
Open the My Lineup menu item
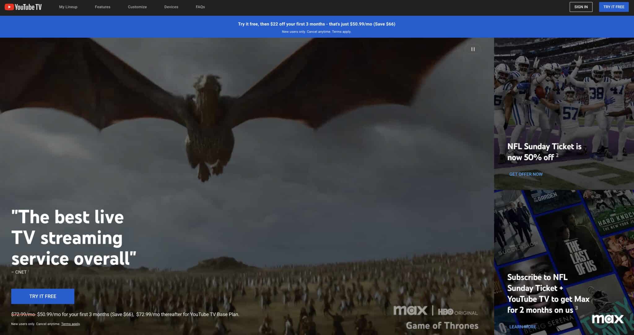coord(68,7)
